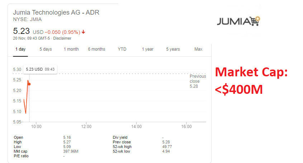Open the 6 months chart tab
Screen dimensions: 303x163
coord(96,49)
